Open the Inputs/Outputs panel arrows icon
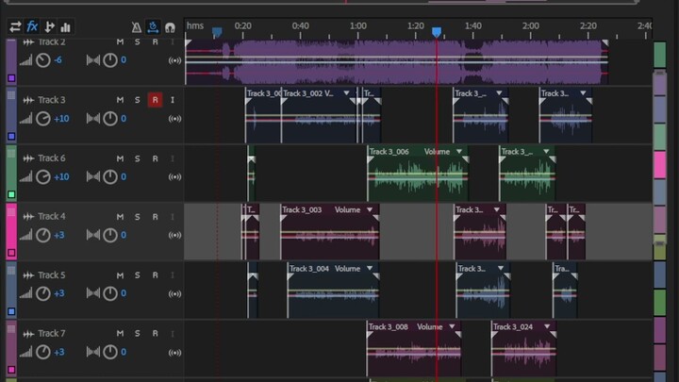This screenshot has width=679, height=382. tap(15, 26)
